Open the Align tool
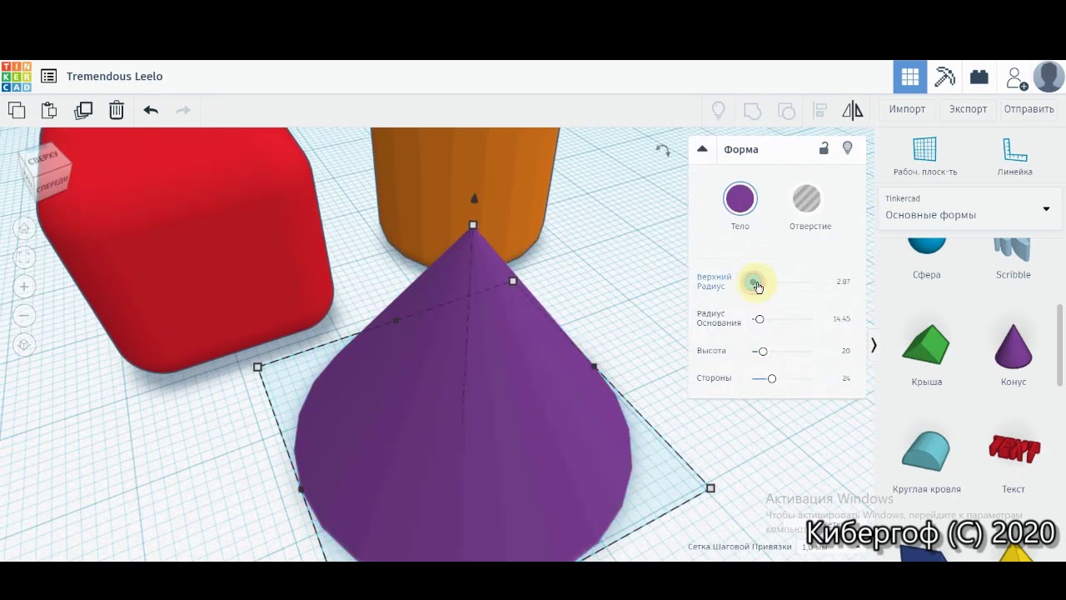This screenshot has height=600, width=1066. tap(819, 110)
